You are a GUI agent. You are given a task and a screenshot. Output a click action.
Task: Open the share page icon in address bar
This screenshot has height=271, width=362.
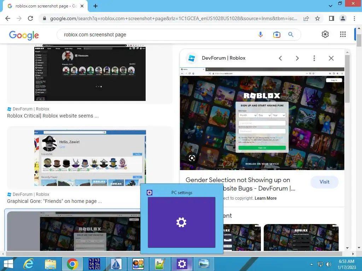click(306, 18)
